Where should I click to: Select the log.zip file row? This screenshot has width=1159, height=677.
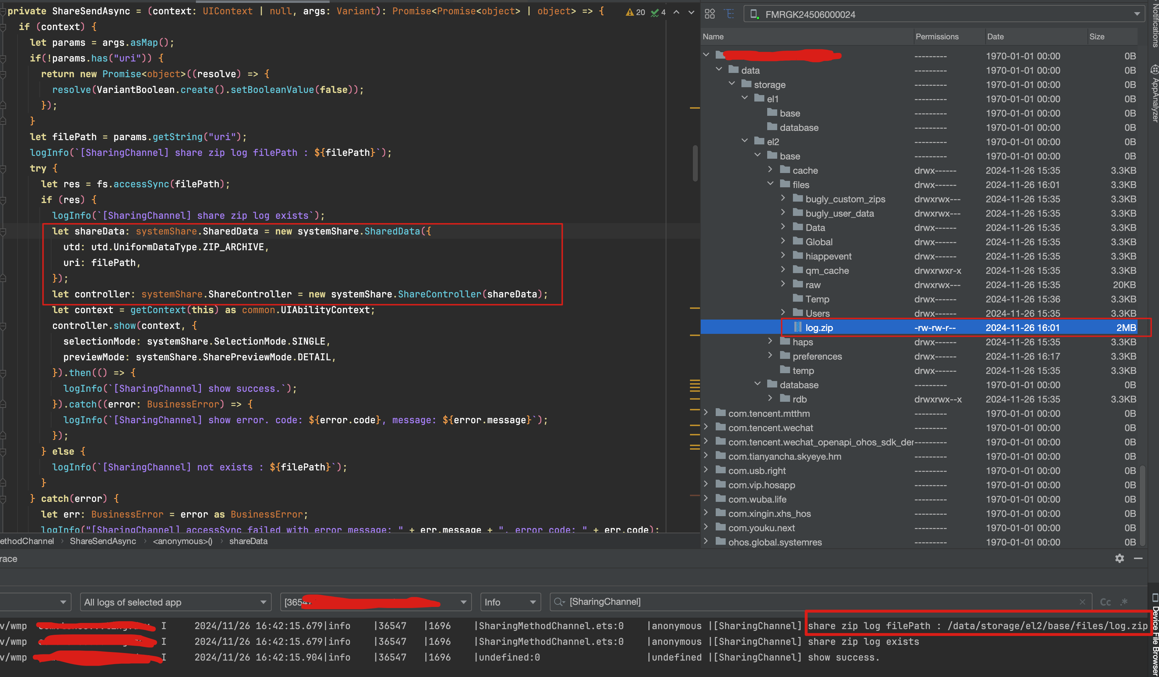(x=919, y=327)
